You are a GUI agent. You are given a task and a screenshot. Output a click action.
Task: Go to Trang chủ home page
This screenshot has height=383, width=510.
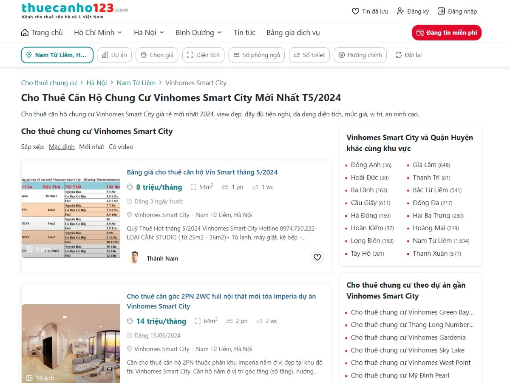(42, 33)
